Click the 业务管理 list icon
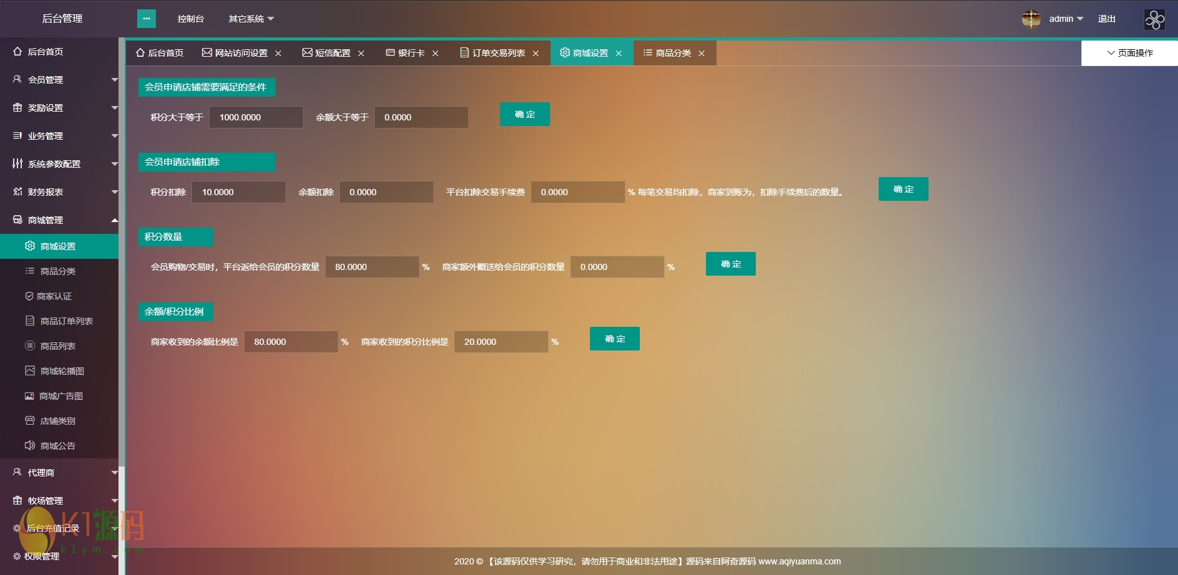This screenshot has height=575, width=1178. [17, 136]
